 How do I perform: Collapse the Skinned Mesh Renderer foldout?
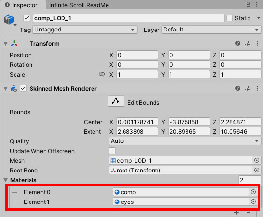tap(5, 88)
